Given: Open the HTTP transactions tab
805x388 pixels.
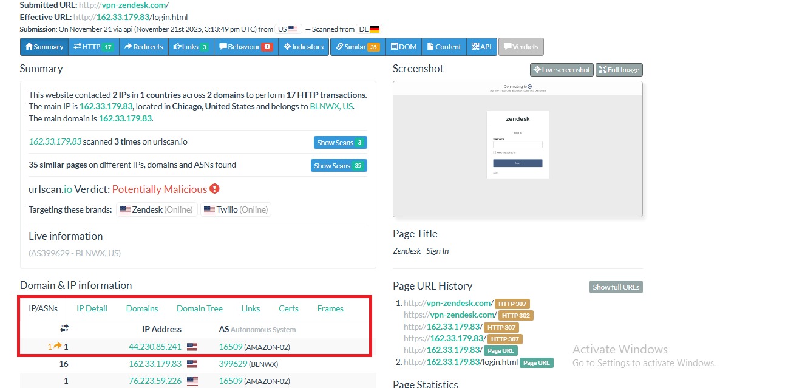Looking at the screenshot, I should click(93, 47).
